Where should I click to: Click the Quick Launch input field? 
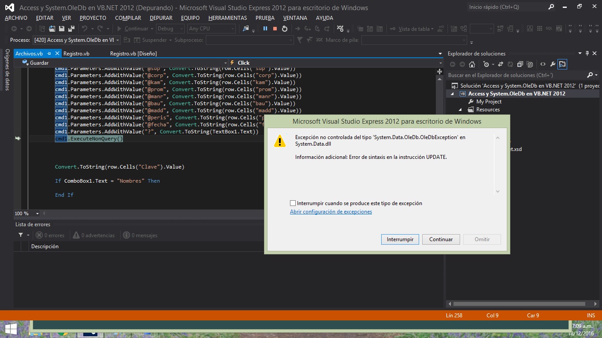click(x=506, y=7)
